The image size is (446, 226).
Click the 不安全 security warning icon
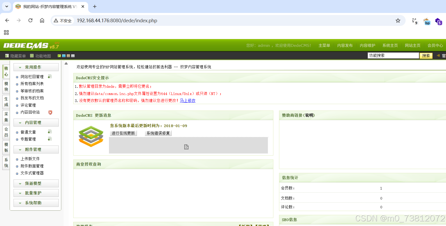(56, 20)
